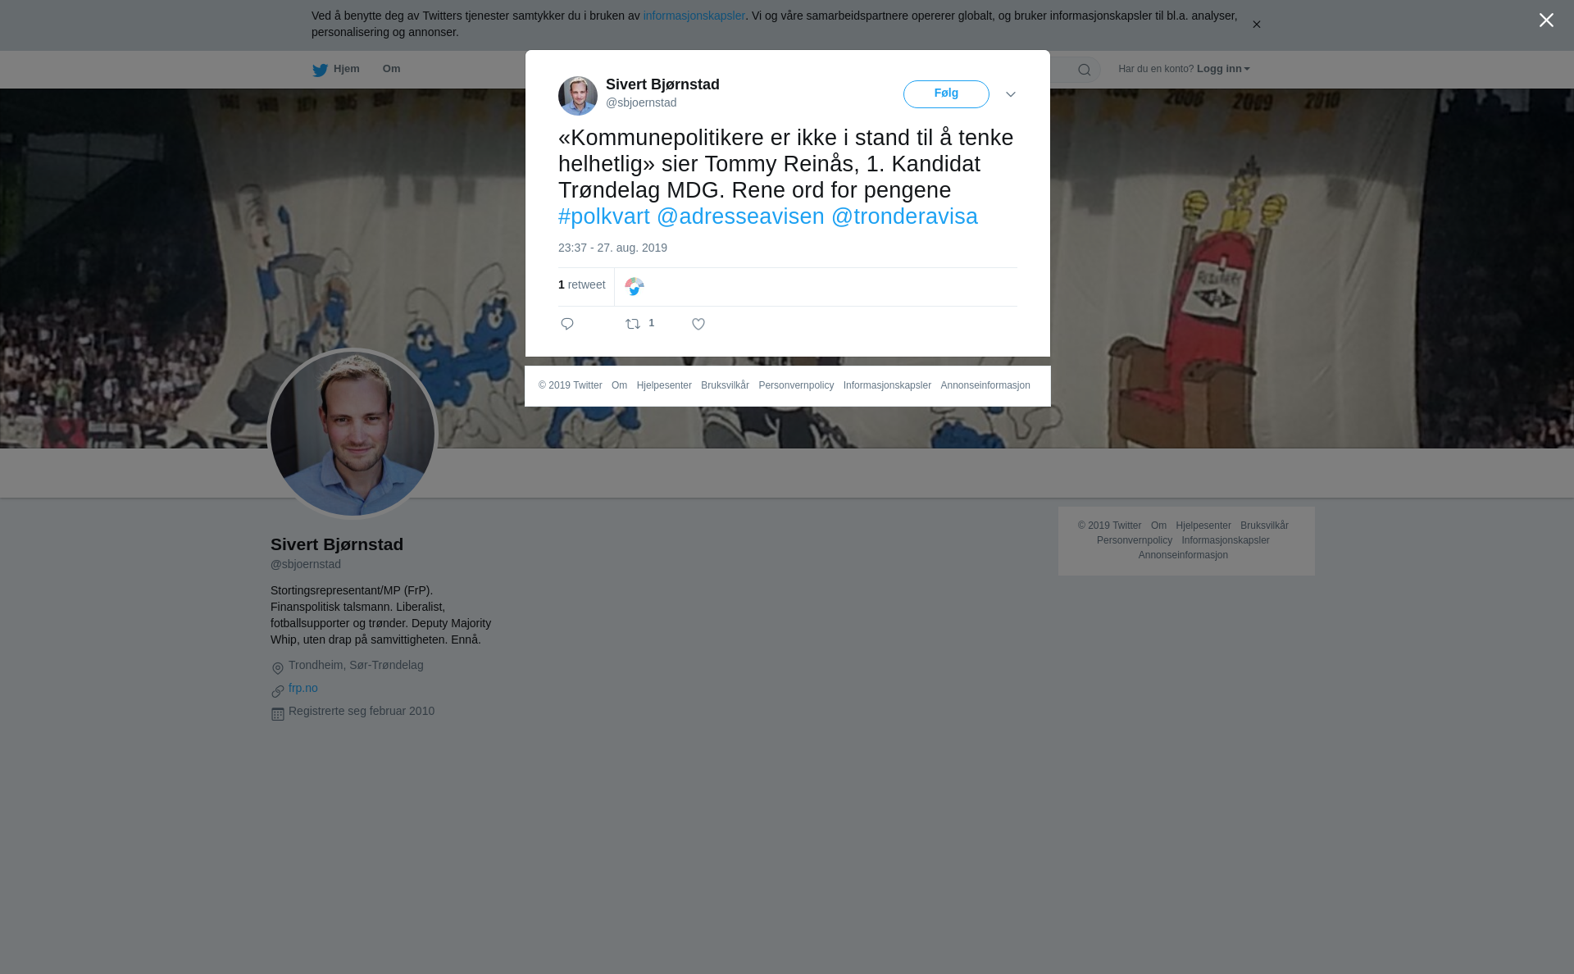Viewport: 1574px width, 974px height.
Task: Visit the frp.no profile link
Action: tap(303, 688)
